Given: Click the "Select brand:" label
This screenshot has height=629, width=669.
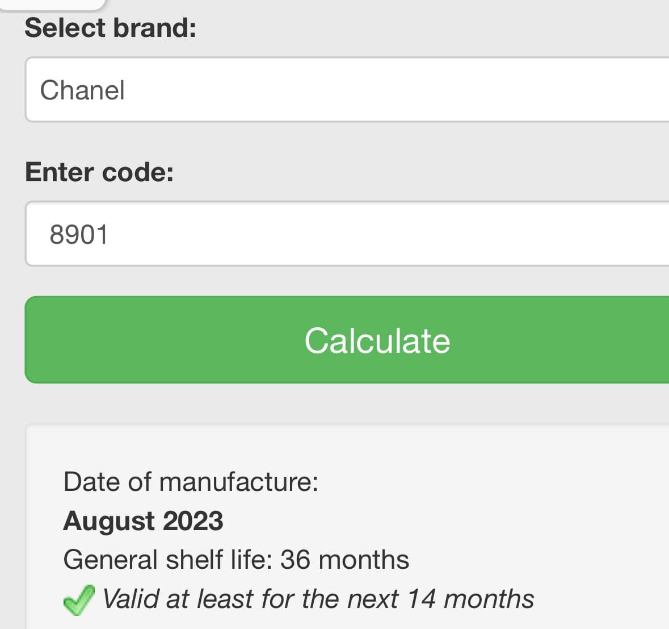Looking at the screenshot, I should tap(111, 28).
